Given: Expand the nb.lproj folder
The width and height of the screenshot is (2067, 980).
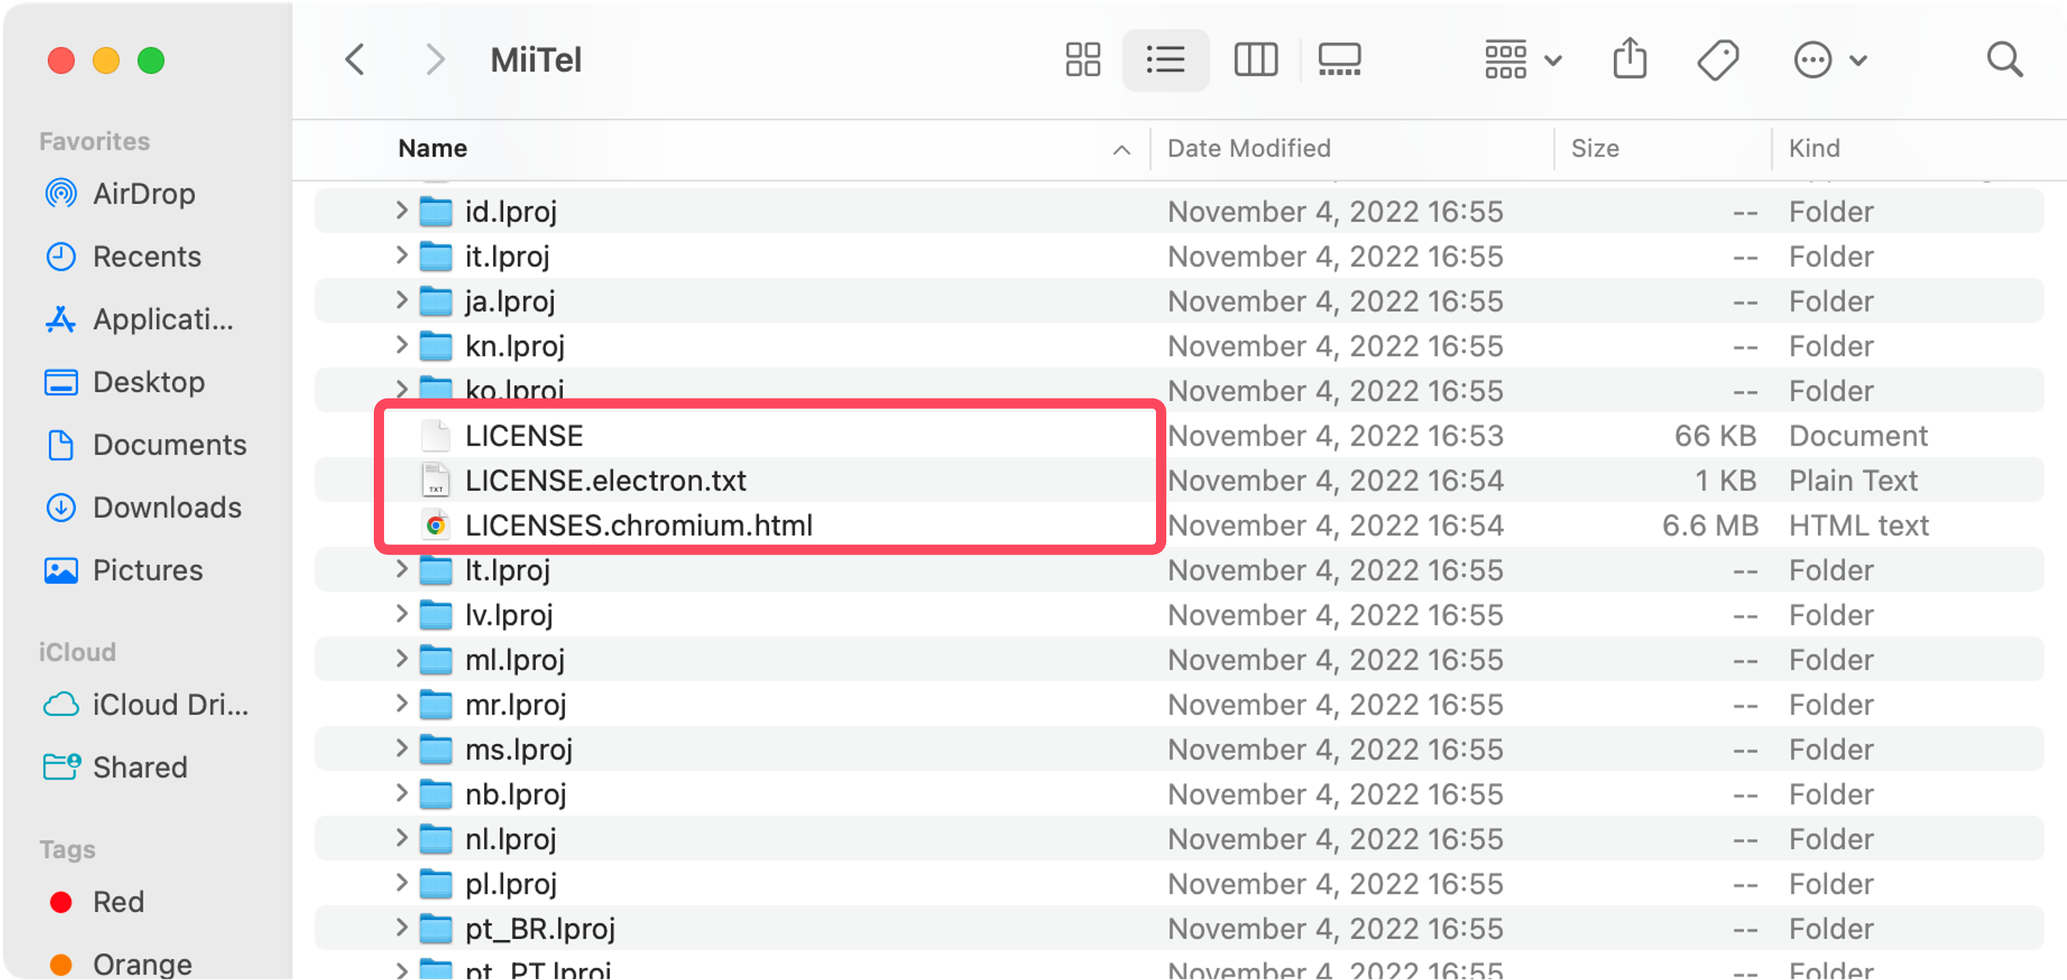Looking at the screenshot, I should coord(401,793).
